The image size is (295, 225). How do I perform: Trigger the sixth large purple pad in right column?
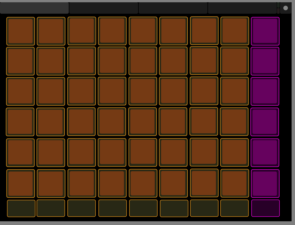(x=265, y=183)
